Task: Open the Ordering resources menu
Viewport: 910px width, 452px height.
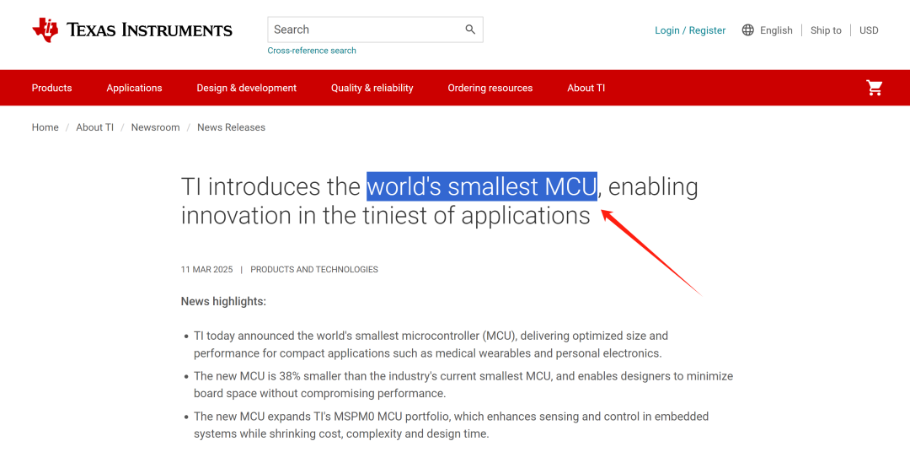Action: click(490, 88)
